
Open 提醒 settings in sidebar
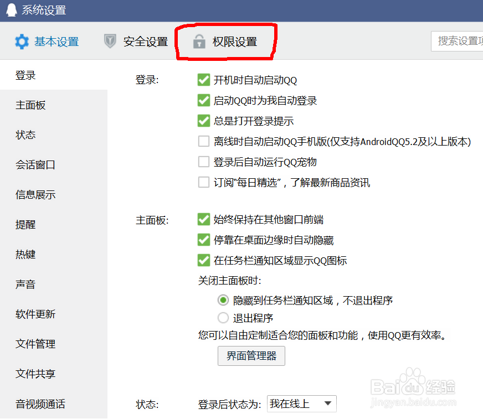point(54,224)
